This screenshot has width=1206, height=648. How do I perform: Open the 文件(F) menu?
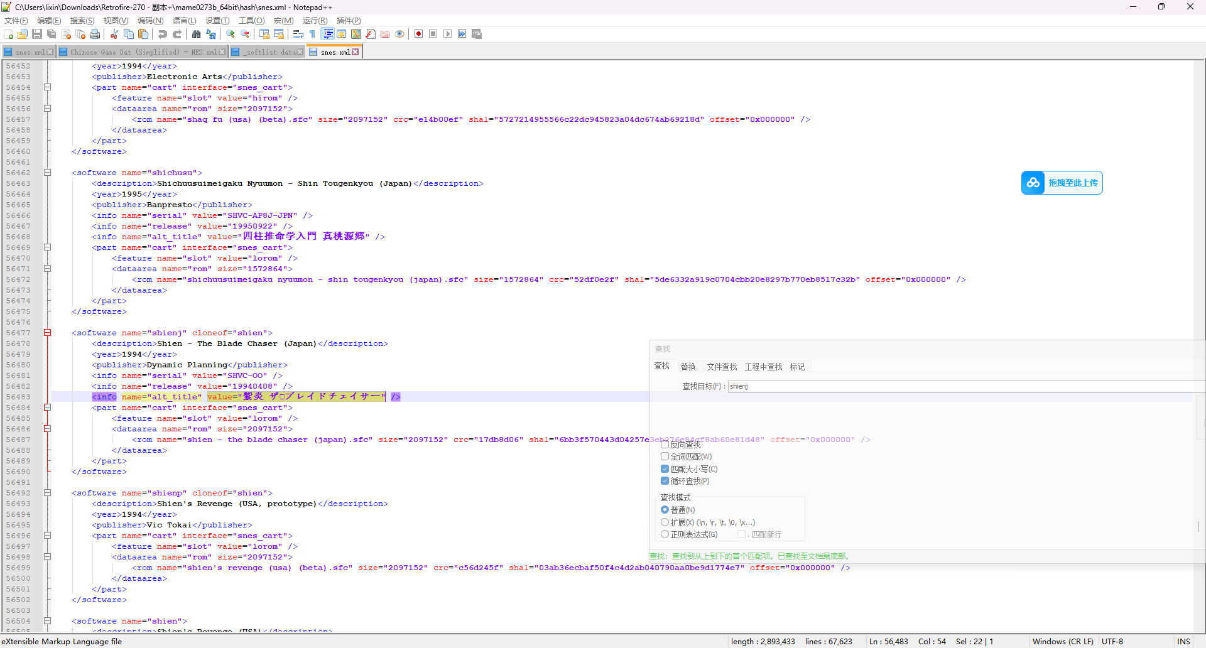(16, 21)
